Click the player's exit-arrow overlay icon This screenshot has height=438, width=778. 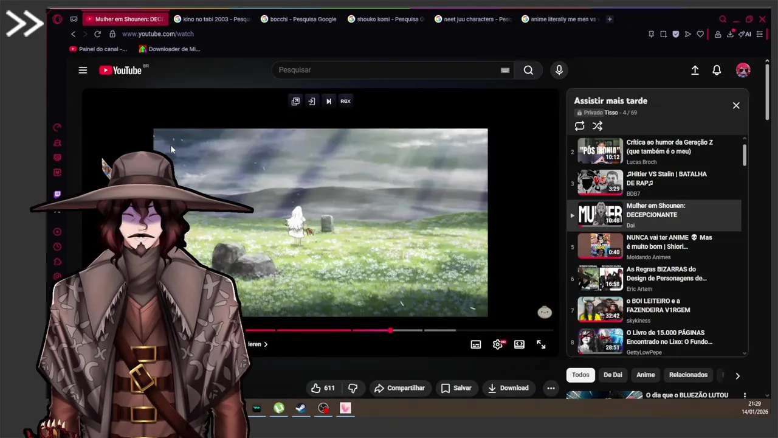pos(312,102)
